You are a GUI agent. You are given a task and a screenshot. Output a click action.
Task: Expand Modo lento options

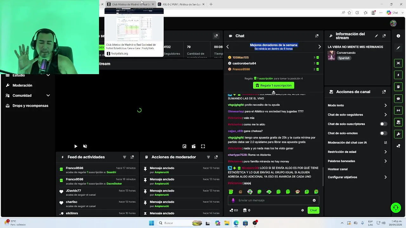(x=357, y=105)
